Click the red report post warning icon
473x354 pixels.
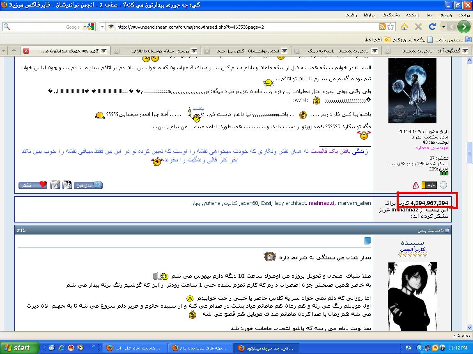[416, 185]
